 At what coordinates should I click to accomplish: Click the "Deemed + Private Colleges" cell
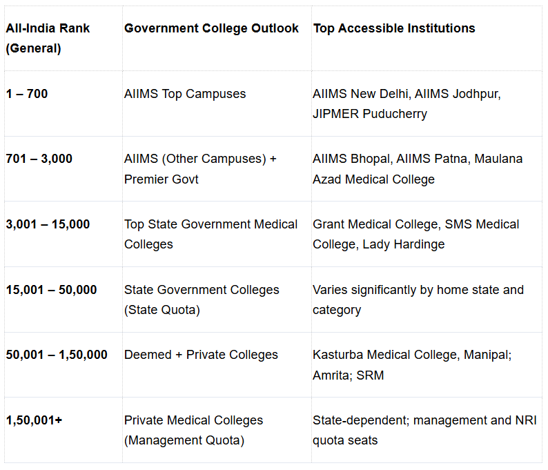click(201, 355)
